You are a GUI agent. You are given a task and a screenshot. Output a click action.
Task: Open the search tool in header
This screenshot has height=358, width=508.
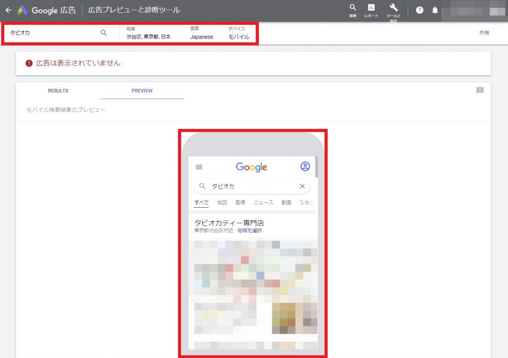[353, 10]
